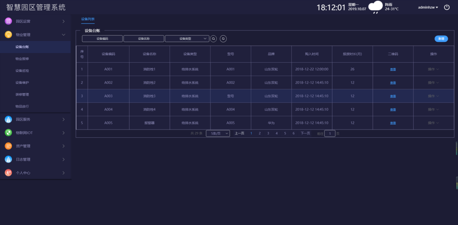Click the search magnifier icon button
This screenshot has height=225, width=458.
[213, 39]
